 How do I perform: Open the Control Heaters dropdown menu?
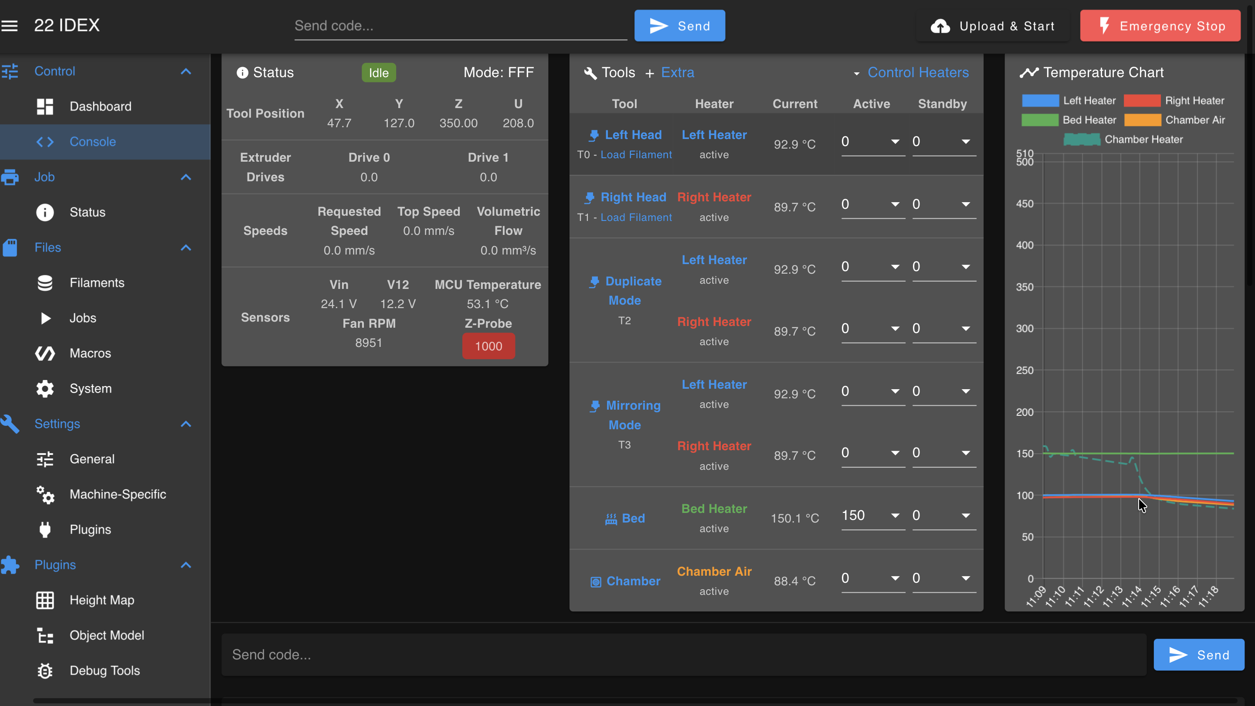pos(912,73)
